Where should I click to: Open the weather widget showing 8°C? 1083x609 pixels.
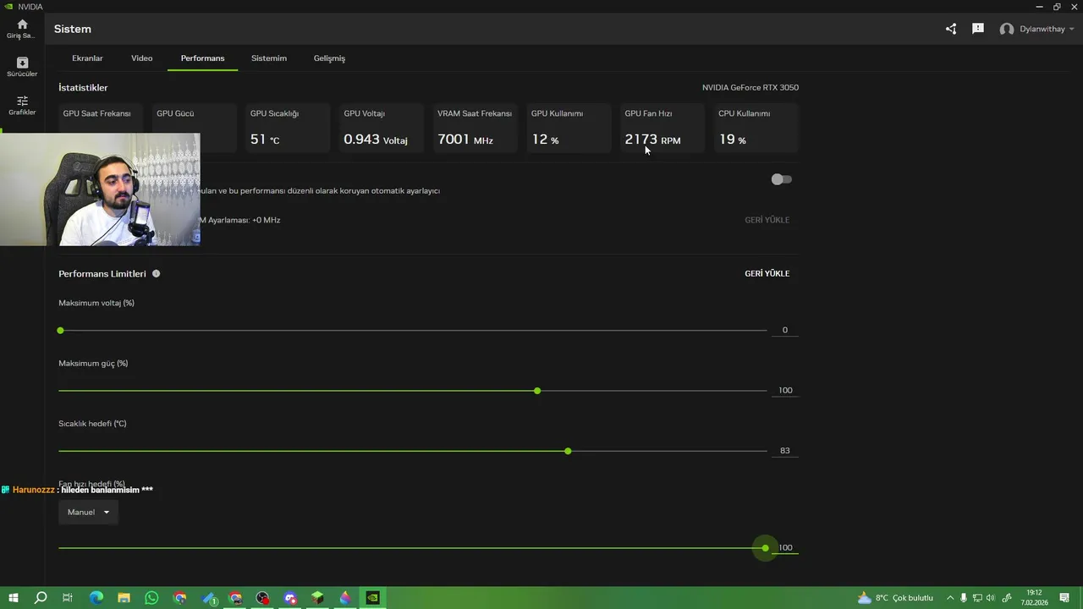895,598
